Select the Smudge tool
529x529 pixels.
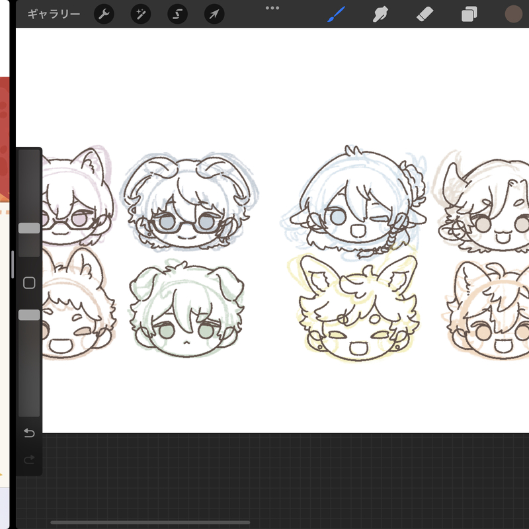click(380, 14)
